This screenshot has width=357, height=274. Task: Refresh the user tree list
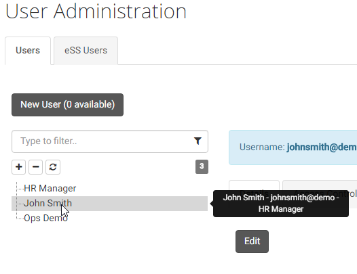[53, 167]
